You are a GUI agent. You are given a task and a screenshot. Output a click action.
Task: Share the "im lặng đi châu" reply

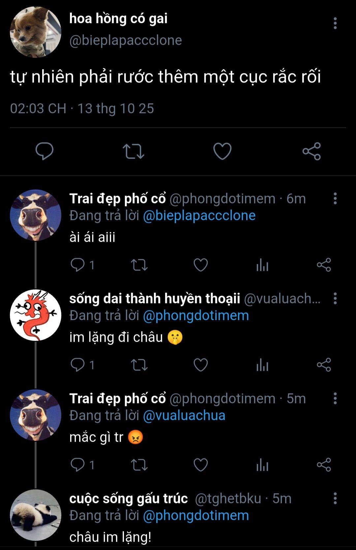coord(324,365)
